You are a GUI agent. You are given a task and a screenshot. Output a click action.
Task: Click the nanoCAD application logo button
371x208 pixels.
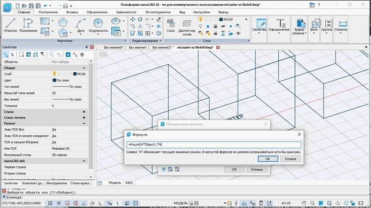coord(7,8)
